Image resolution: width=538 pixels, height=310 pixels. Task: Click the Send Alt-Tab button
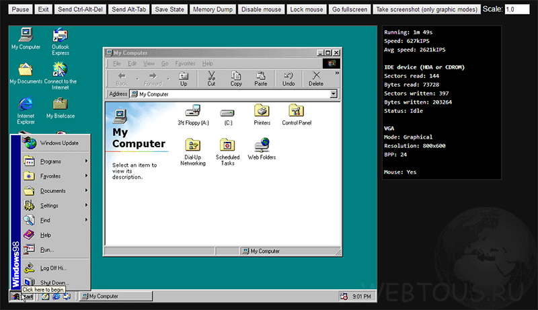click(x=128, y=9)
